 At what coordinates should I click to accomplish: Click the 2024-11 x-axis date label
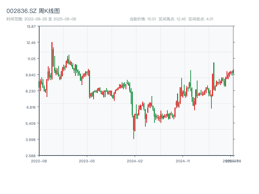pyautogui.click(x=183, y=161)
